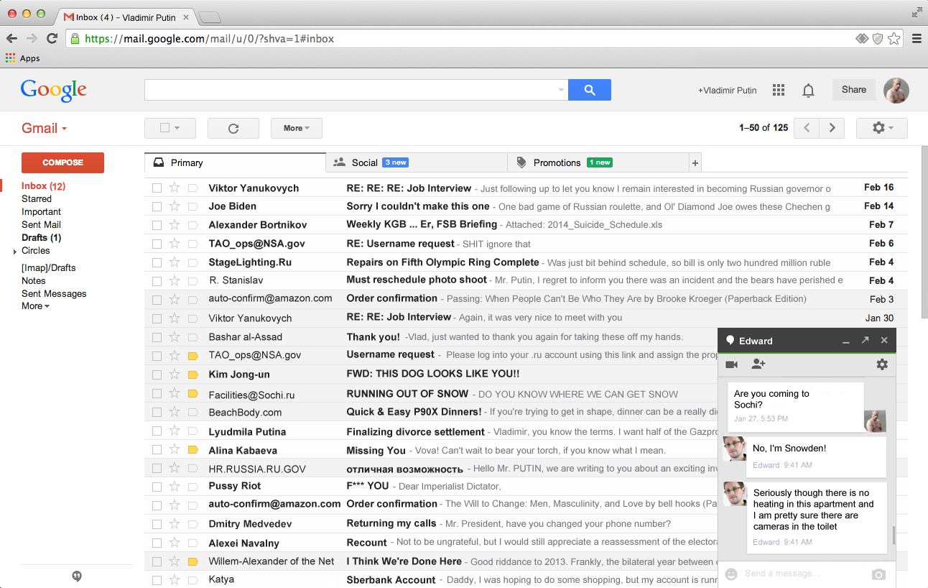Add people to Edward chat

(758, 364)
